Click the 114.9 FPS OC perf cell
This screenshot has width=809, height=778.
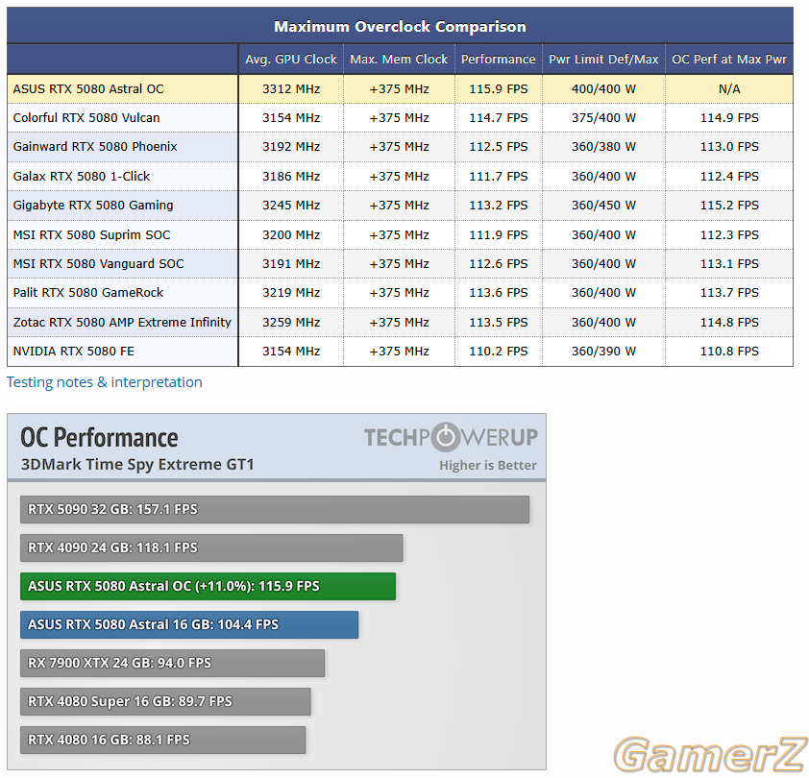coord(729,117)
